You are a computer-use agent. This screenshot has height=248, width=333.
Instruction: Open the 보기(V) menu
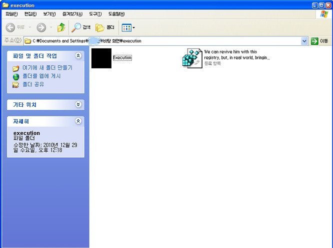point(49,14)
